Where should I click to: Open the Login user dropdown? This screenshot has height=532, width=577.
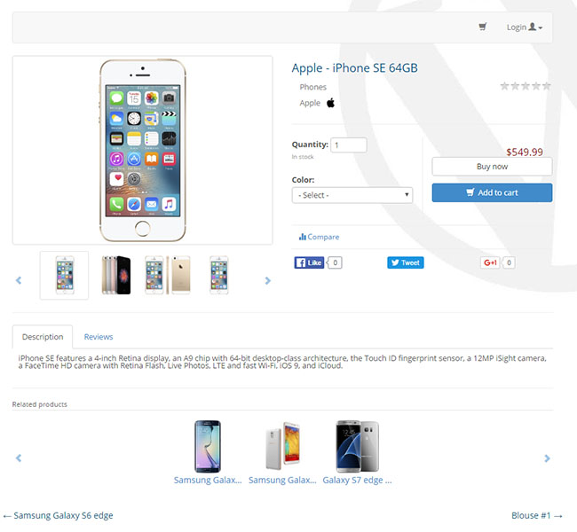525,27
